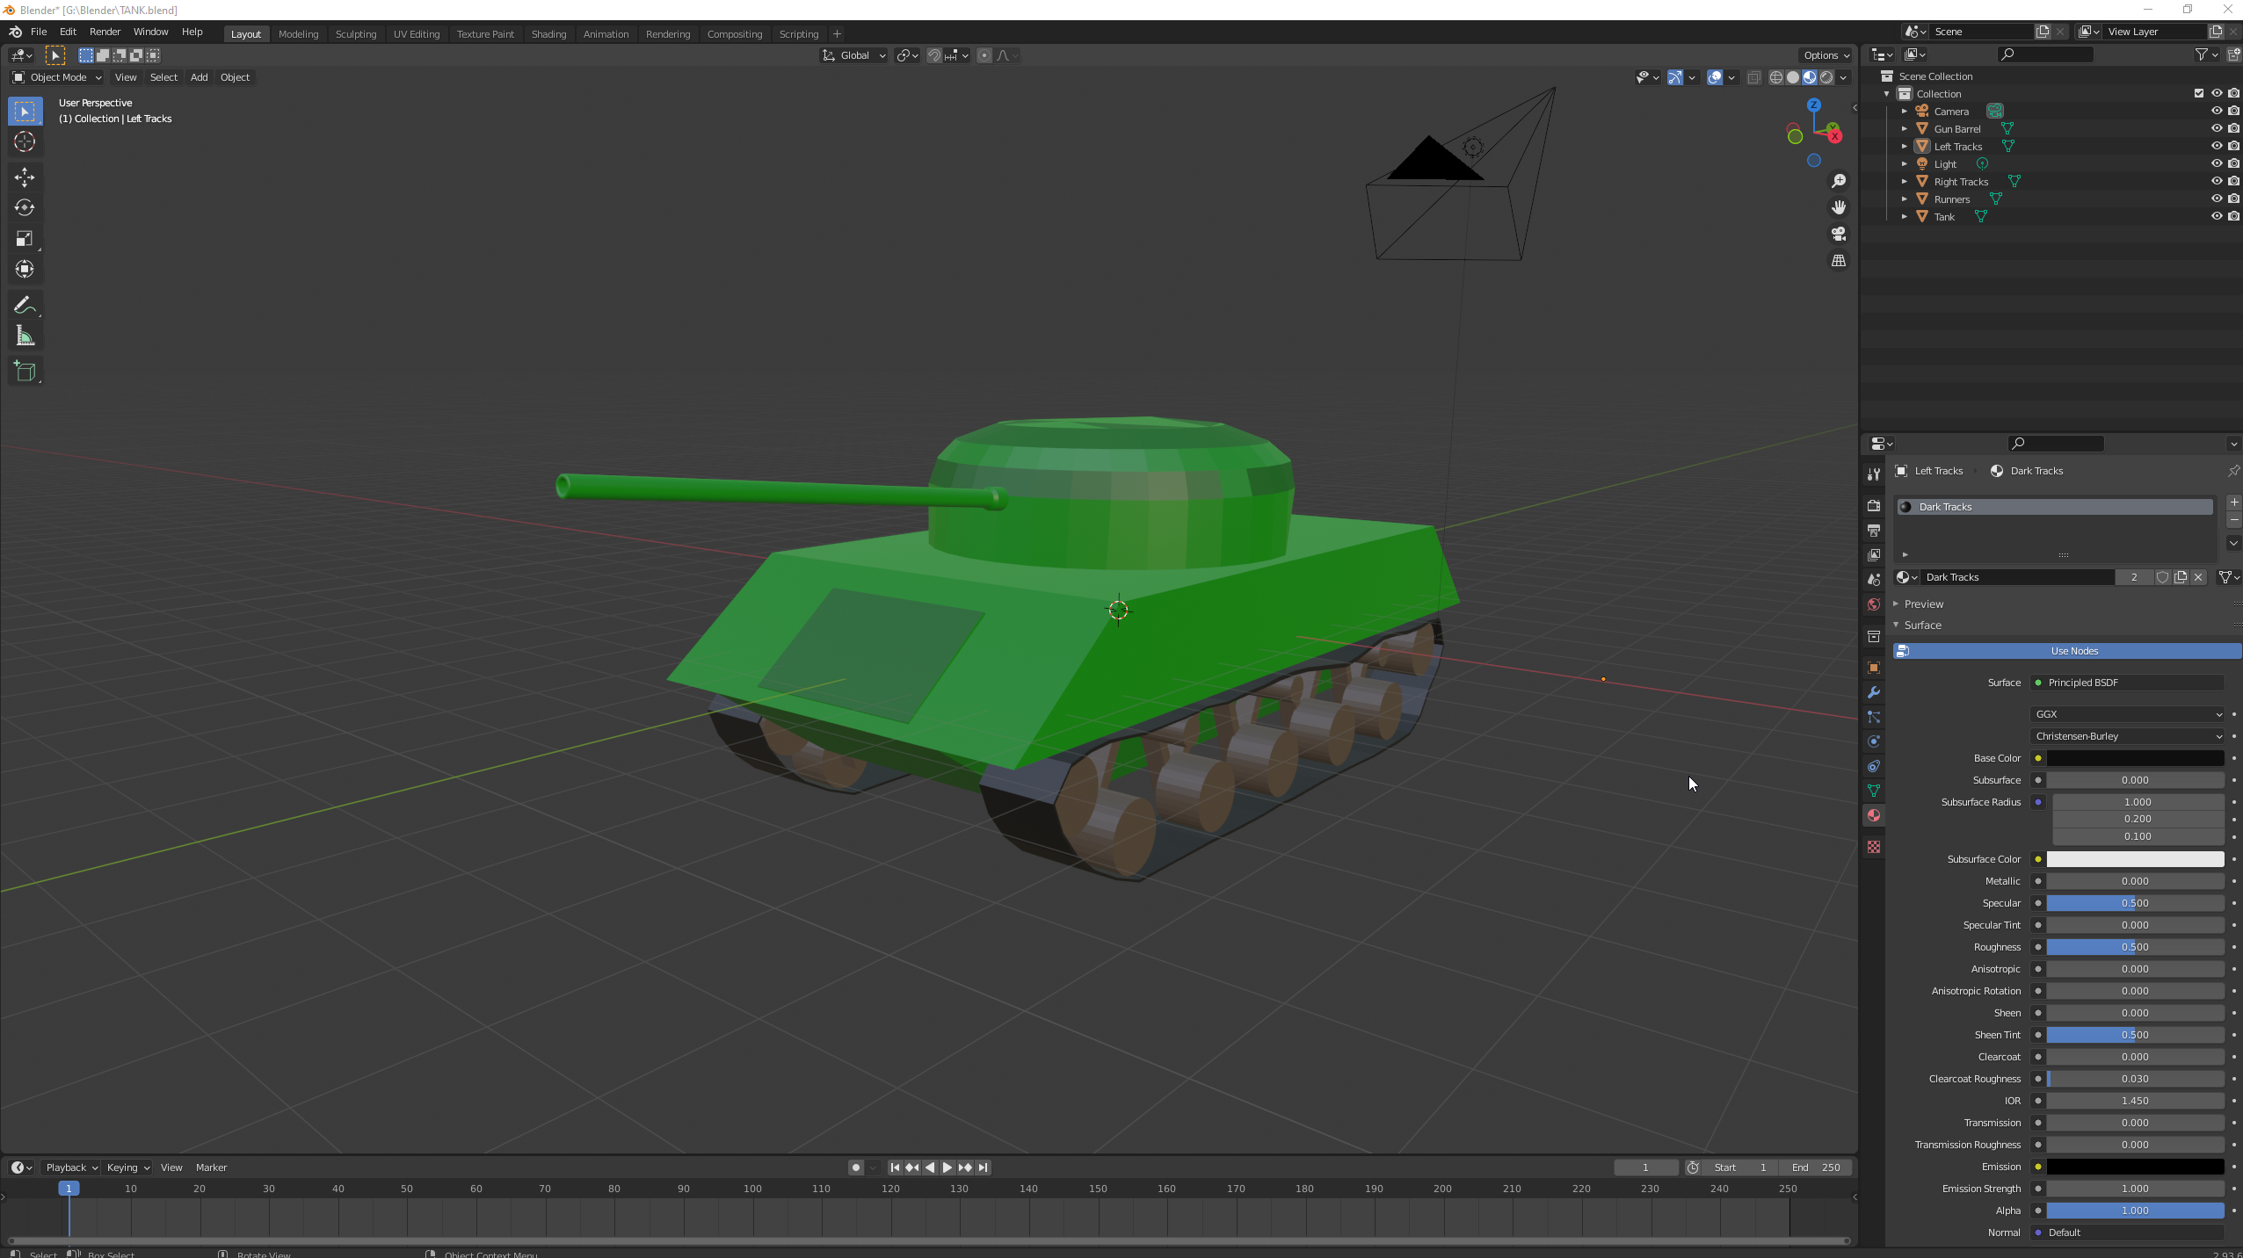Select the Rotate tool
Screen dimensions: 2243x1258
[x=25, y=208]
